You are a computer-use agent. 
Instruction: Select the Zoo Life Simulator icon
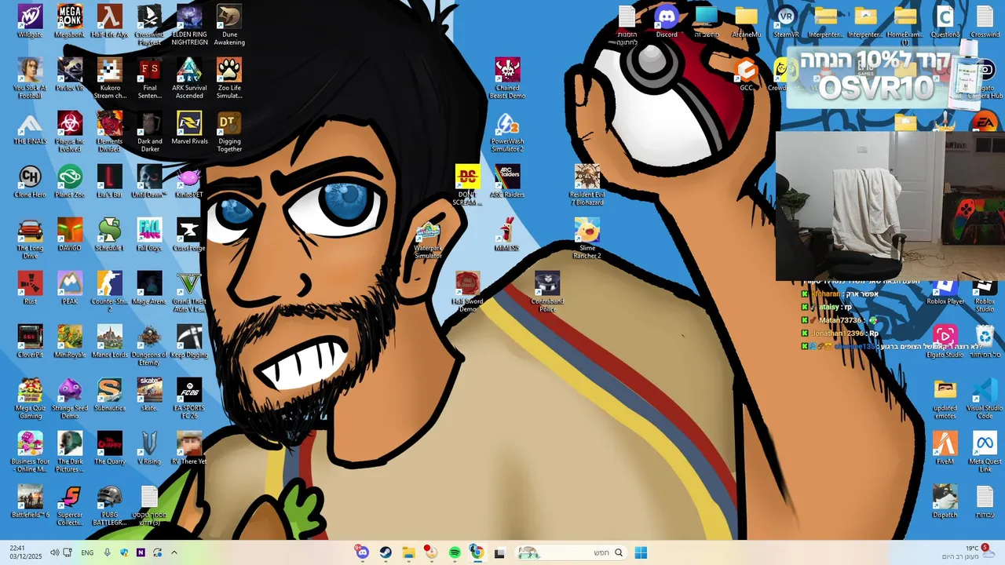229,78
